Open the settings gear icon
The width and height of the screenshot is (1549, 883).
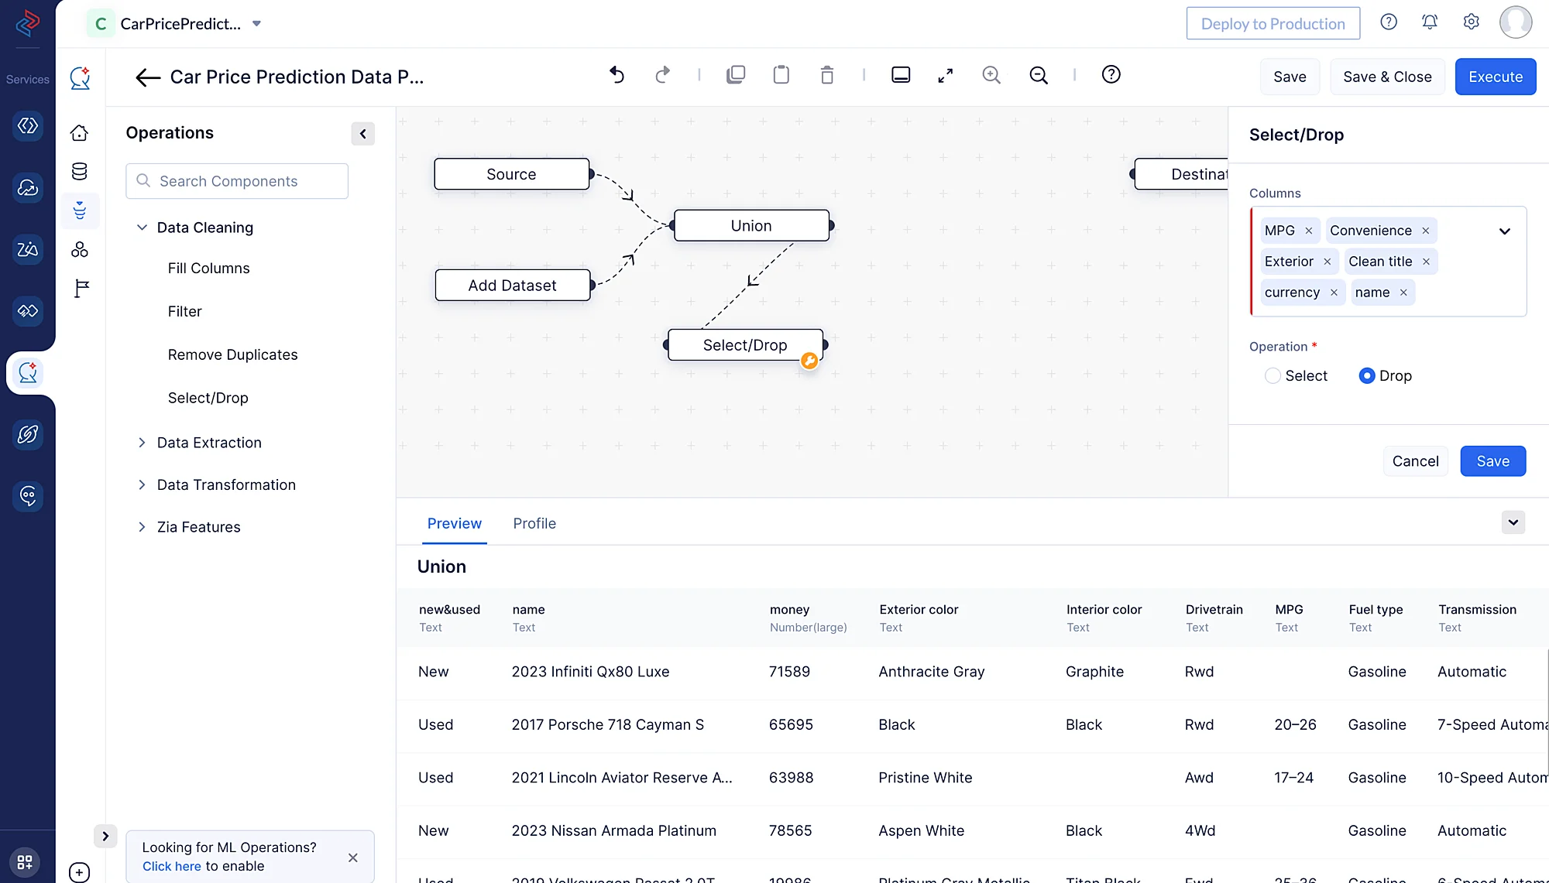(1472, 22)
